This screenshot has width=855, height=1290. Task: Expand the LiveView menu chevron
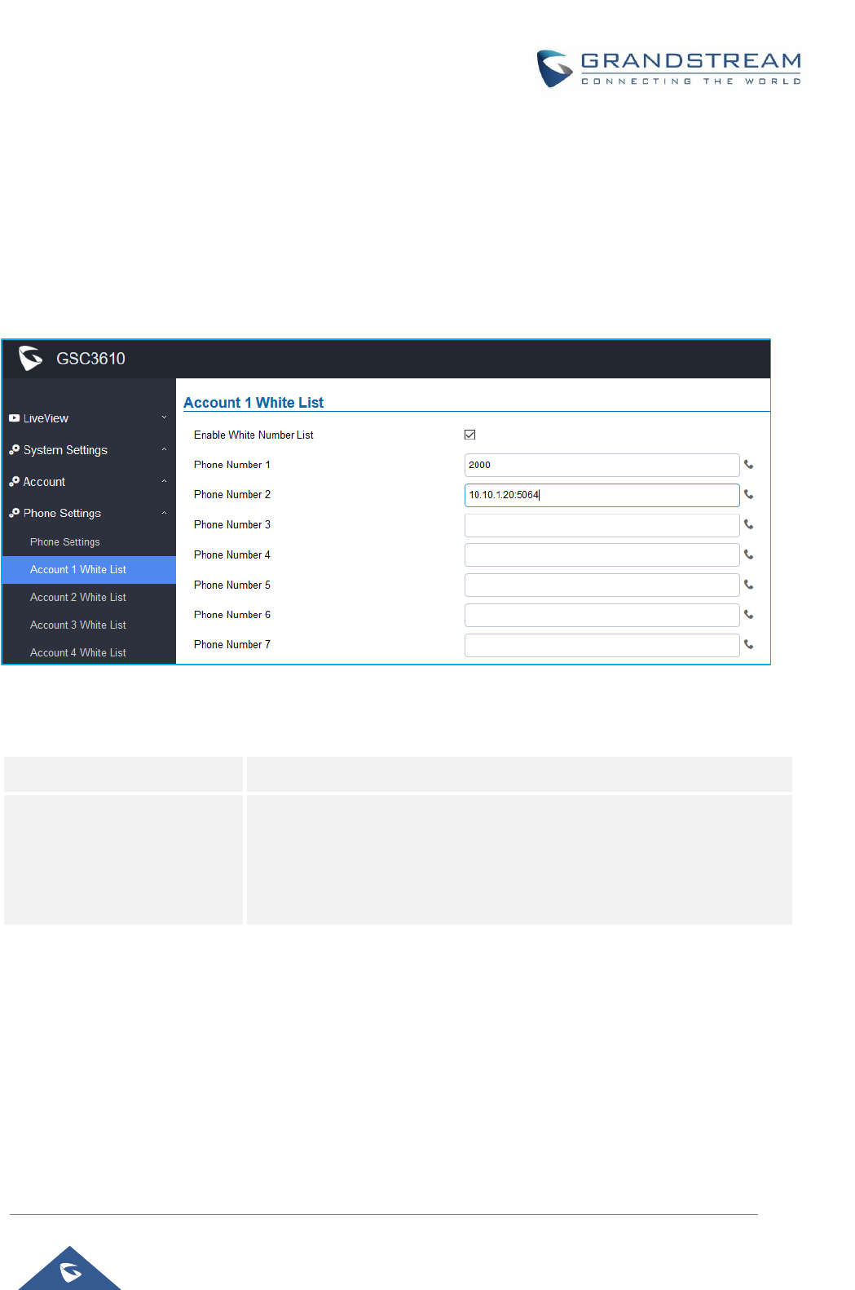(164, 417)
